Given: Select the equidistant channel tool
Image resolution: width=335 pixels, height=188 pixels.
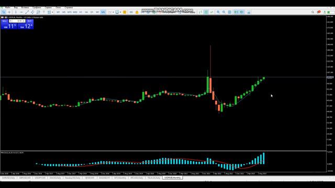Looking at the screenshot, I should tap(32, 12).
